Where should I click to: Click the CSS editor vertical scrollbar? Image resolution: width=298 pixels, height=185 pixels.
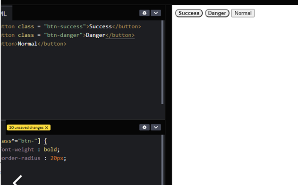coord(162,160)
